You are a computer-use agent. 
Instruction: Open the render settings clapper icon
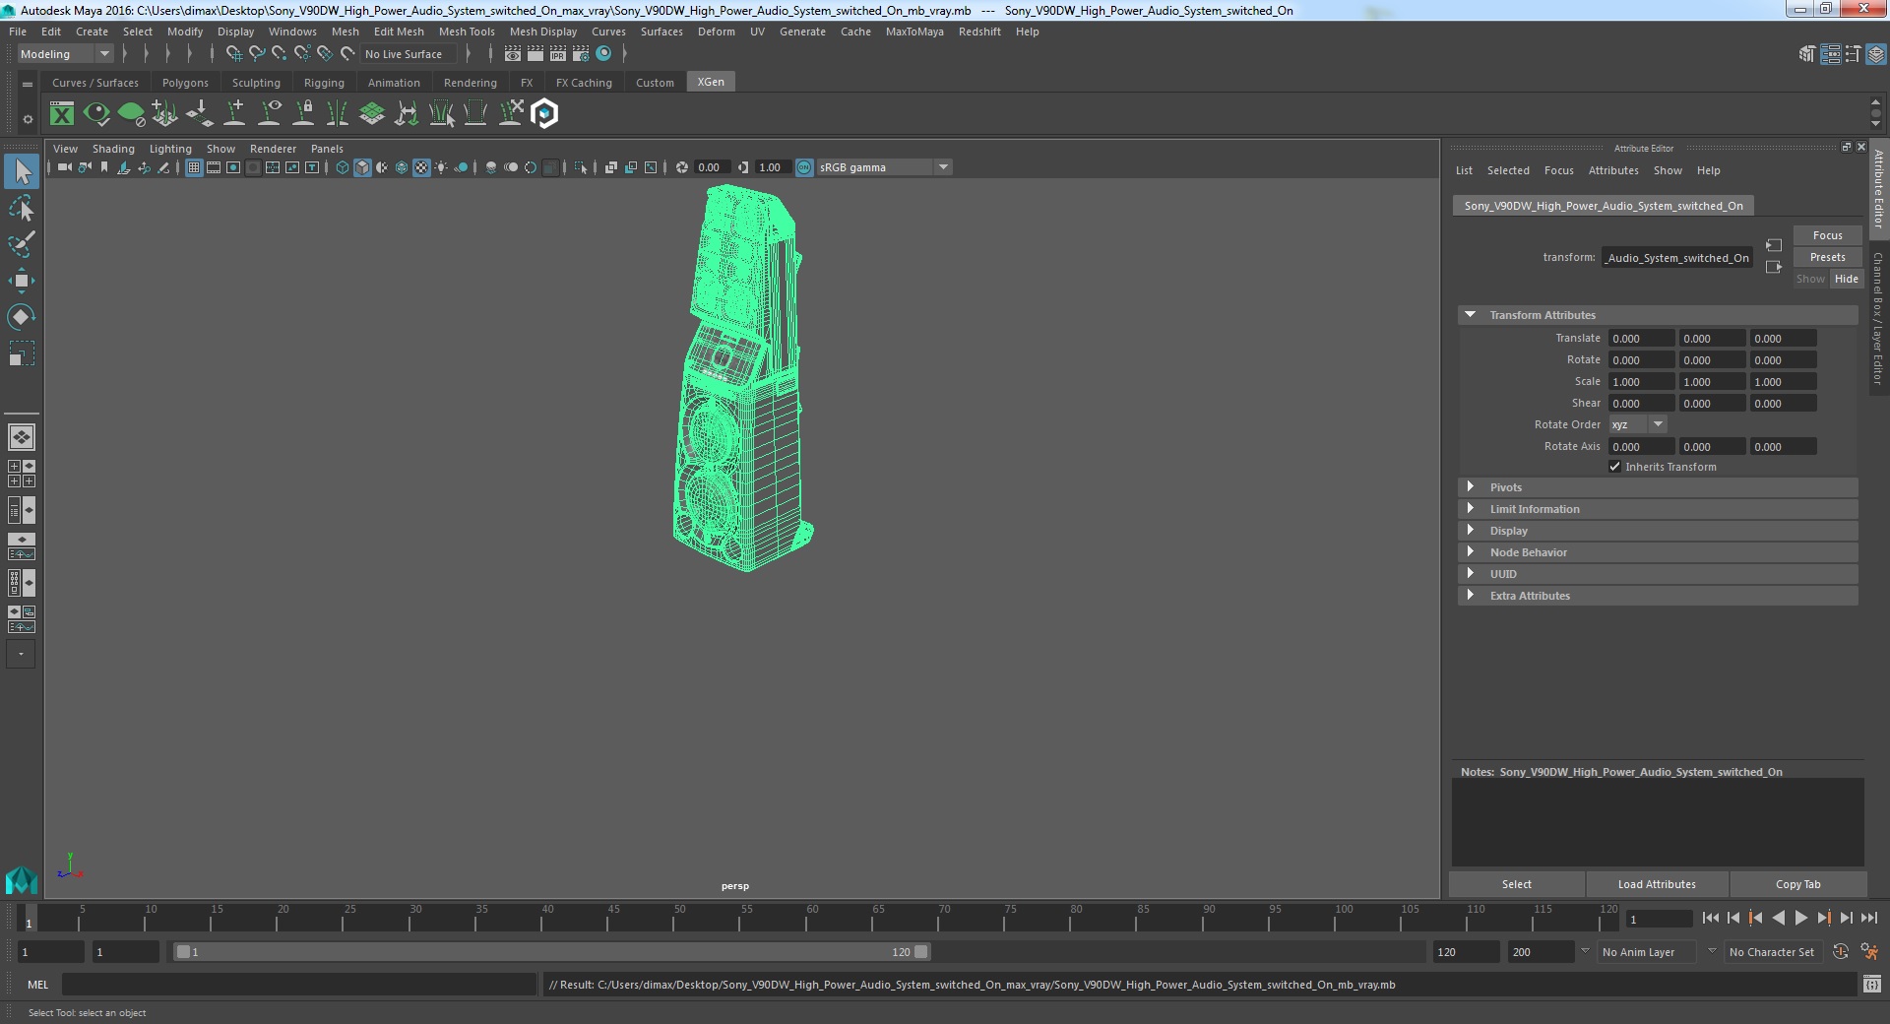pos(581,54)
